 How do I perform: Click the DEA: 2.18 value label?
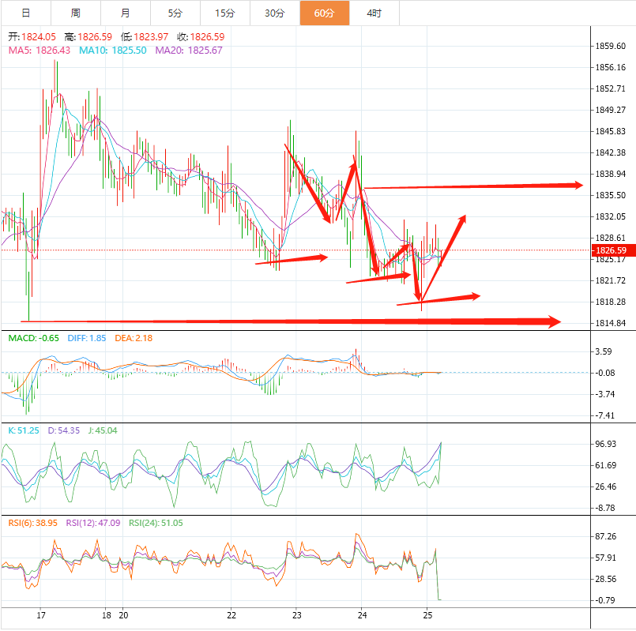pos(134,338)
